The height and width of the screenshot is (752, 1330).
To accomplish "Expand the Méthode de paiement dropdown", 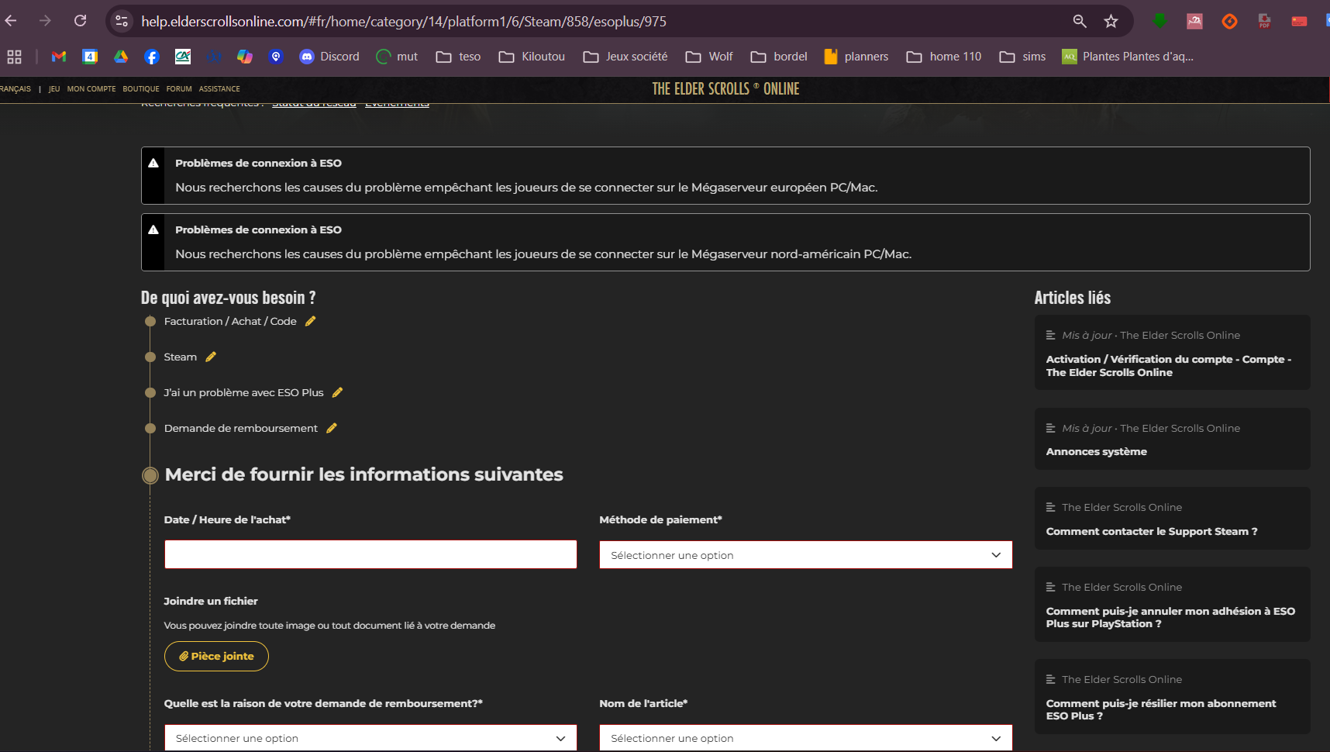I will (x=806, y=555).
